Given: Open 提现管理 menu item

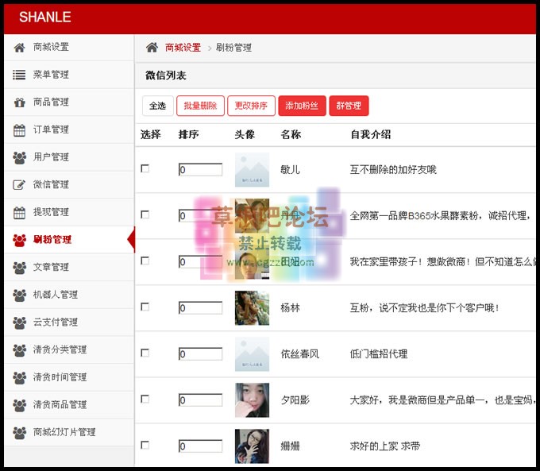Looking at the screenshot, I should click(69, 213).
